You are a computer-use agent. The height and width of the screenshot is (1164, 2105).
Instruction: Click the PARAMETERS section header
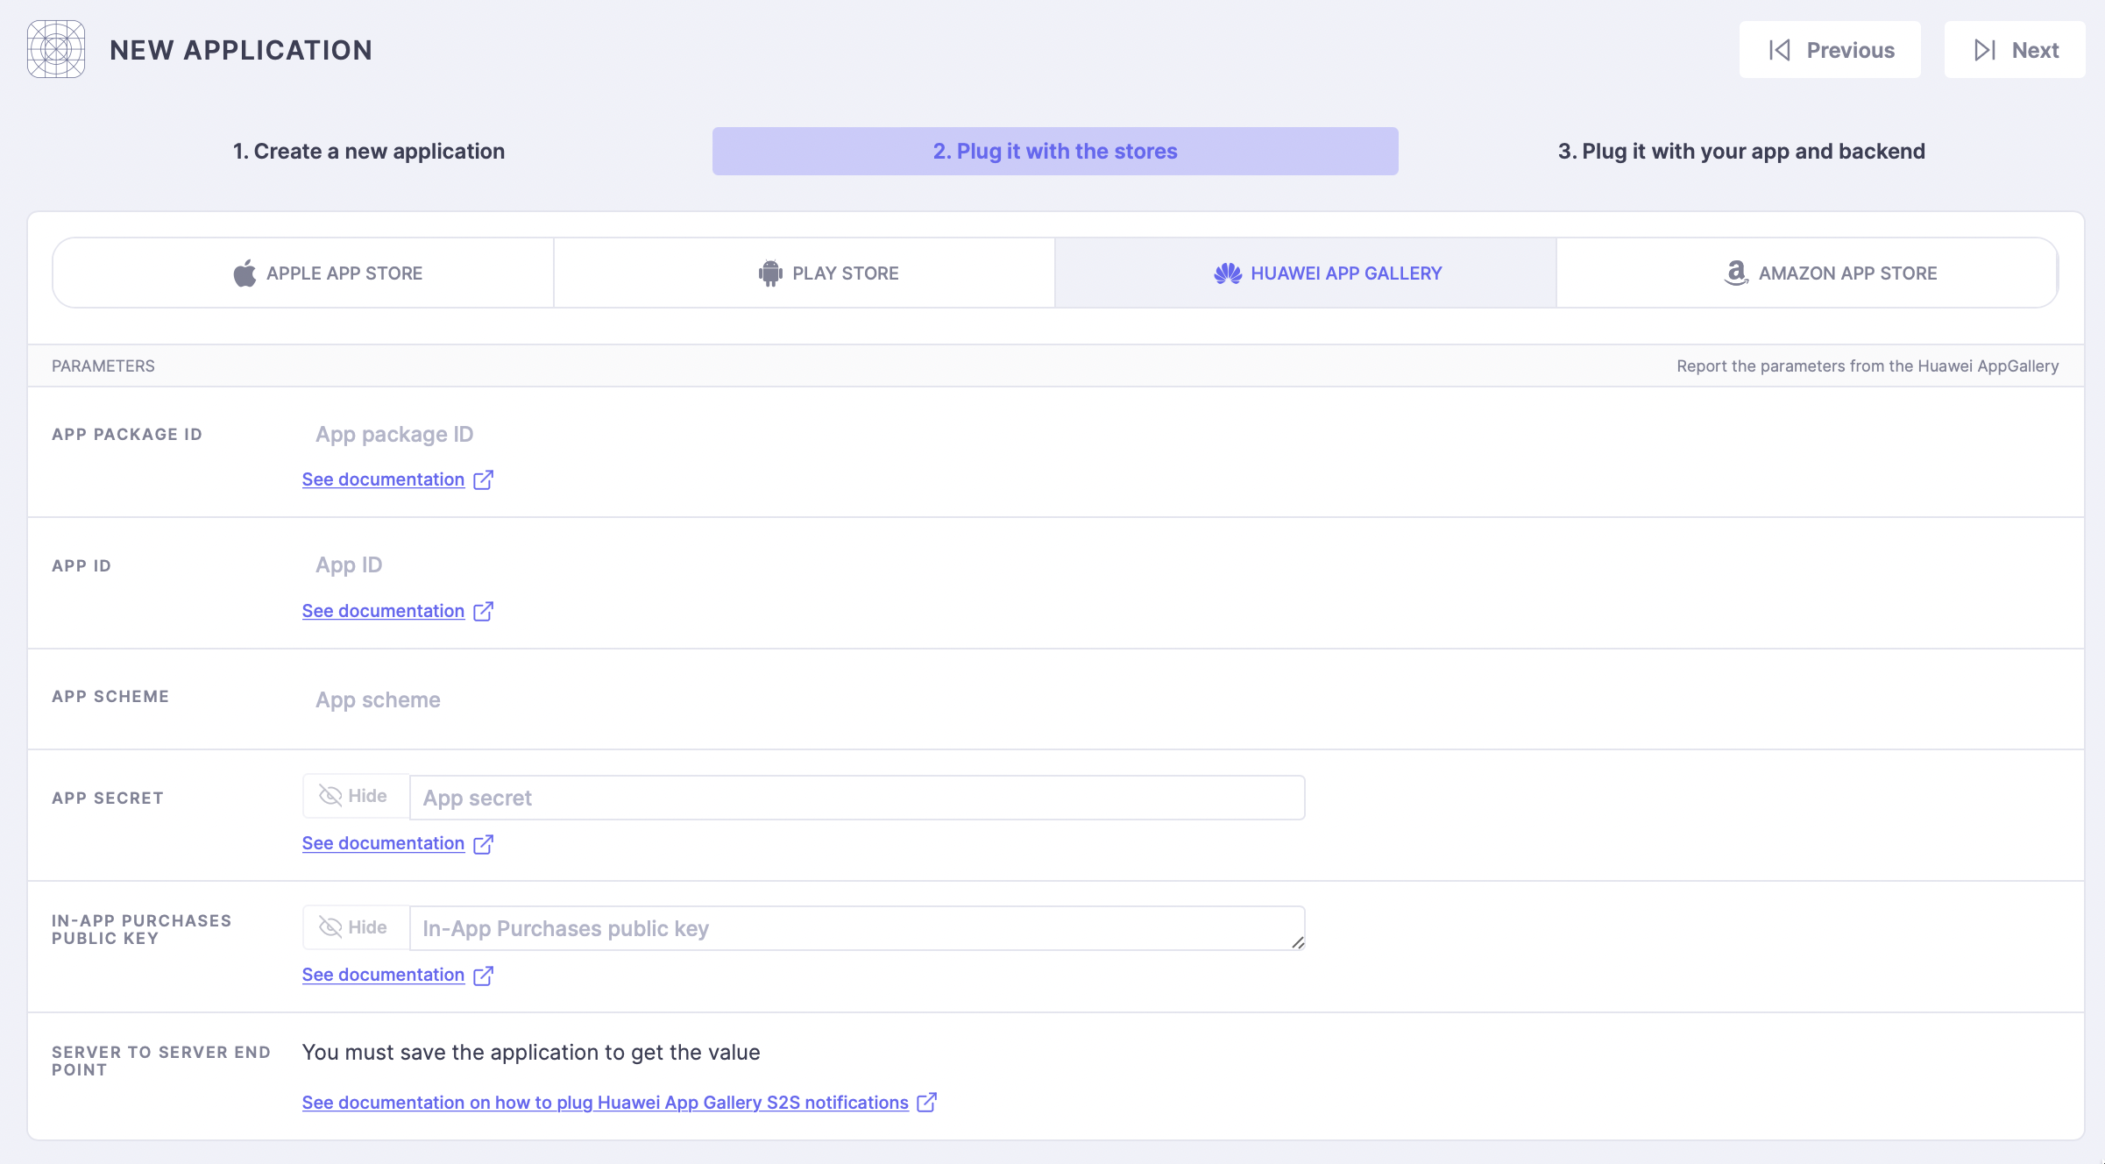click(103, 366)
